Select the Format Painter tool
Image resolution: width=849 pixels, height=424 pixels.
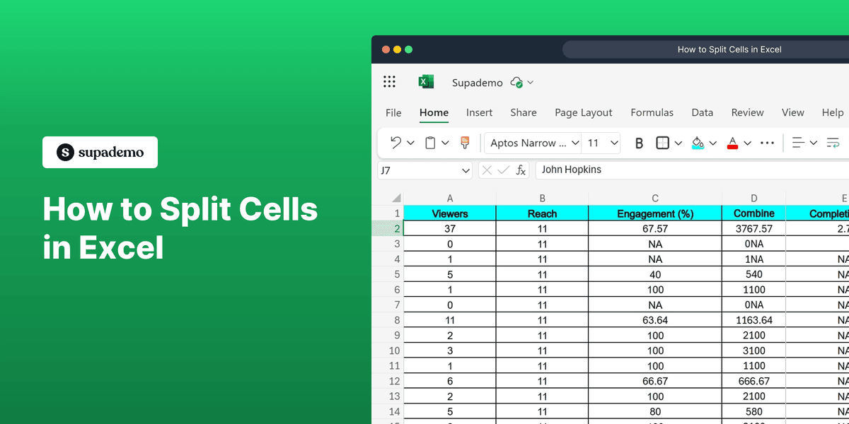pyautogui.click(x=464, y=142)
